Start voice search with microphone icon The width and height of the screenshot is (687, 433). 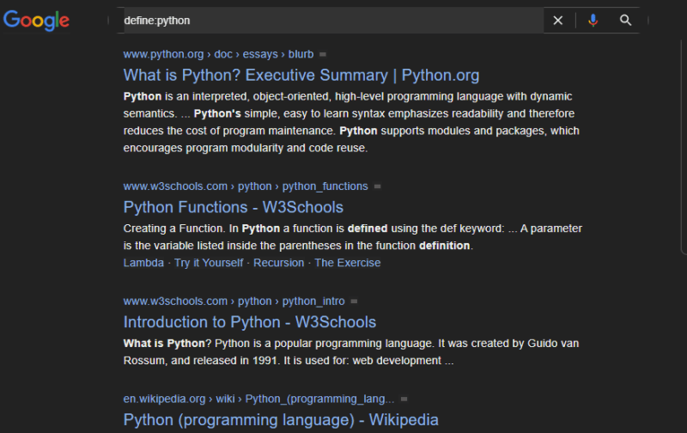(x=593, y=20)
